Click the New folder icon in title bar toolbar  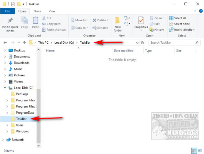pyautogui.click(x=19, y=4)
